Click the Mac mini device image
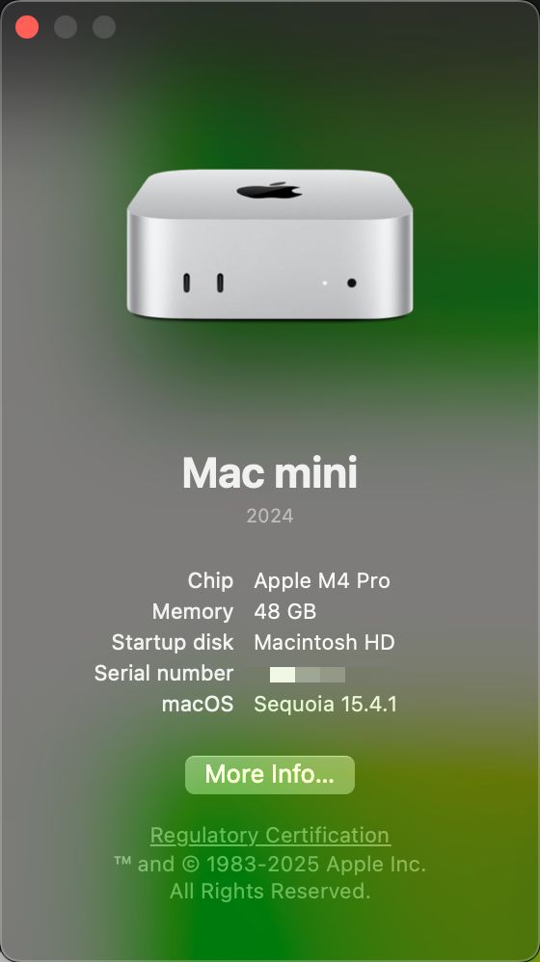The width and height of the screenshot is (540, 962). click(x=270, y=244)
